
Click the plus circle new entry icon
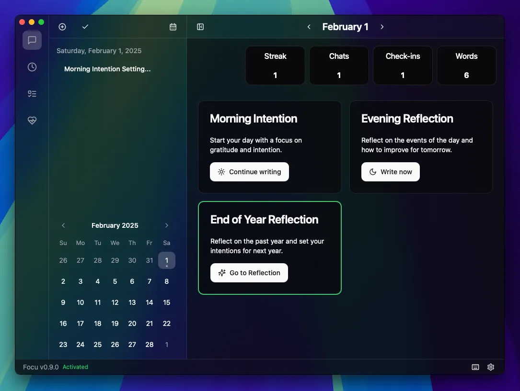62,27
